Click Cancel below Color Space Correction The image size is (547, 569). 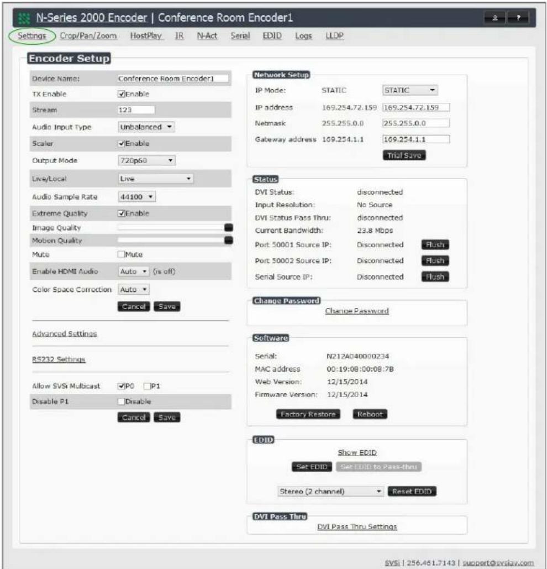coord(134,307)
